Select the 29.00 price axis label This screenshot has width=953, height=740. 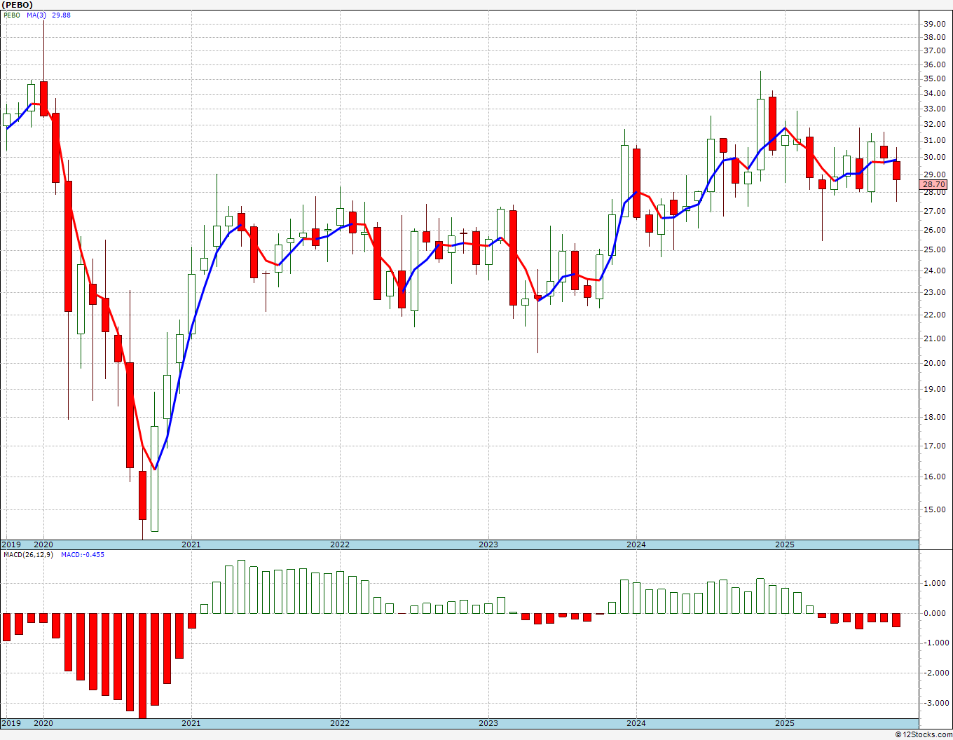(x=934, y=174)
